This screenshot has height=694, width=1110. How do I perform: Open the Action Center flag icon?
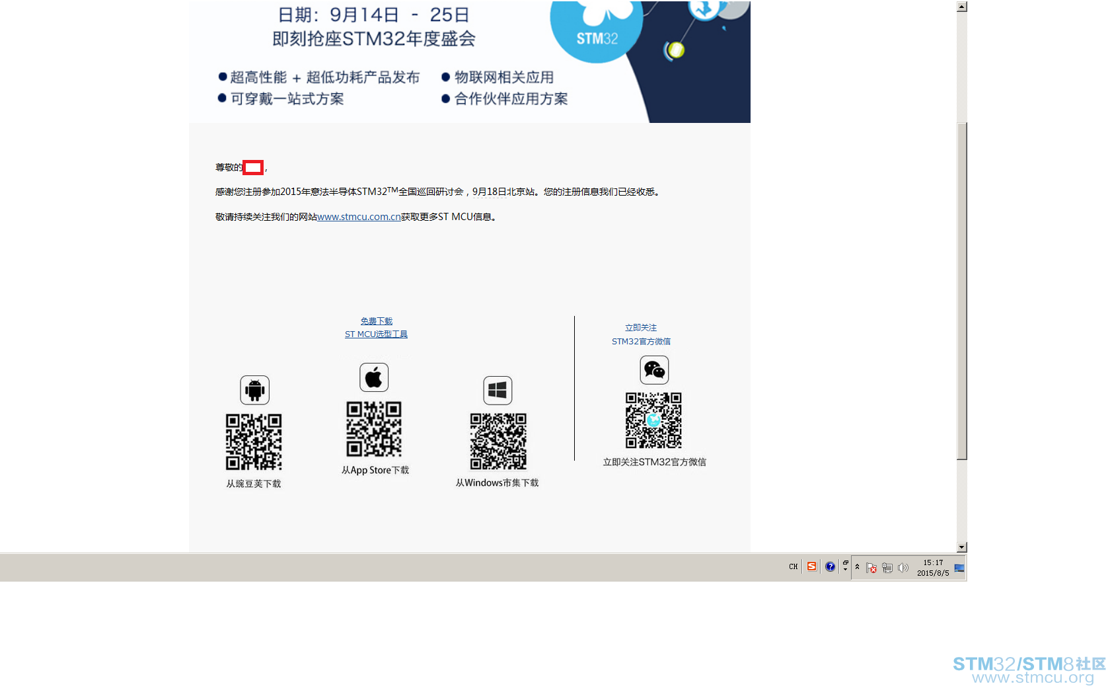click(x=871, y=568)
